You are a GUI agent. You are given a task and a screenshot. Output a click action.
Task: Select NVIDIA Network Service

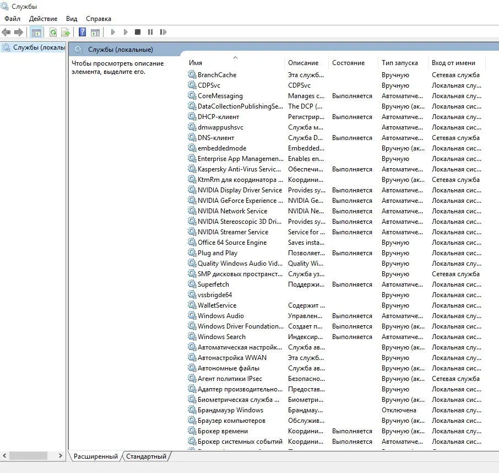point(232,211)
